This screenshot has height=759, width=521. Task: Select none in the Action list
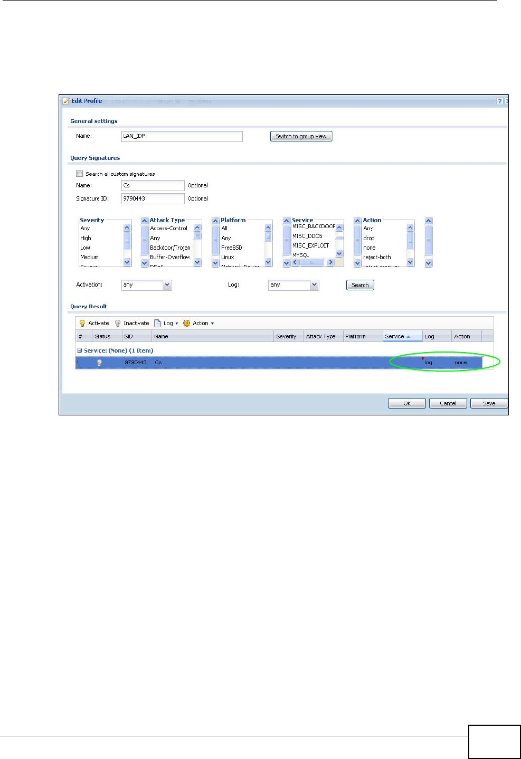click(x=370, y=248)
